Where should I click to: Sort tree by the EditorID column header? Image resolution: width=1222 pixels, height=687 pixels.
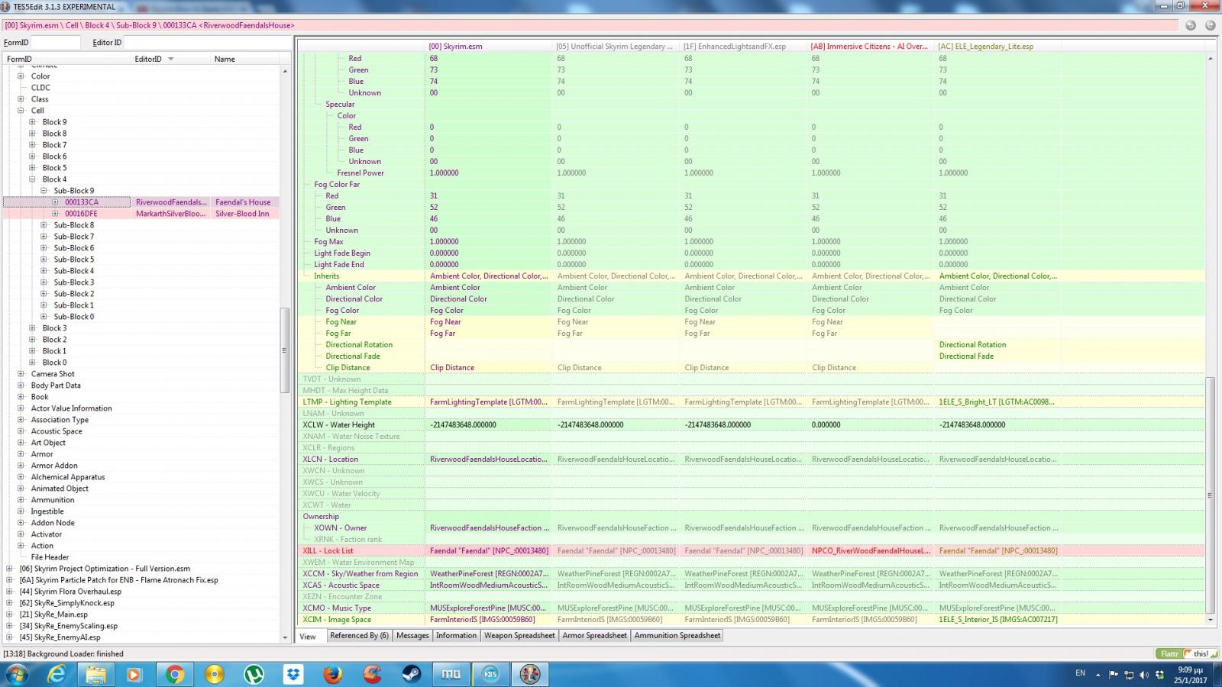pyautogui.click(x=170, y=59)
